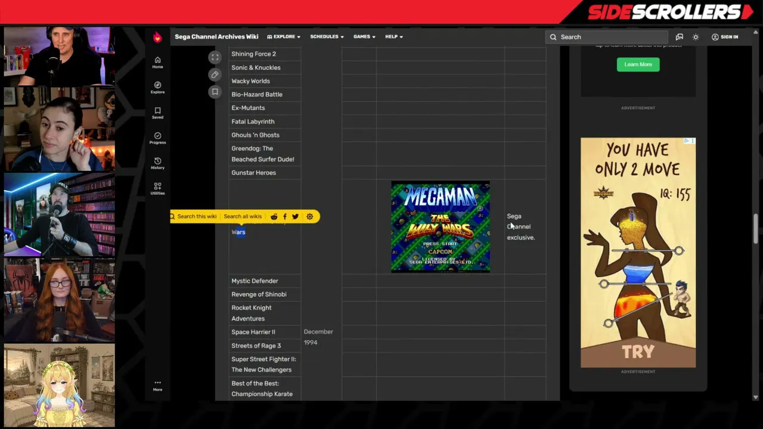Click the December 1994 date cell

coord(318,337)
